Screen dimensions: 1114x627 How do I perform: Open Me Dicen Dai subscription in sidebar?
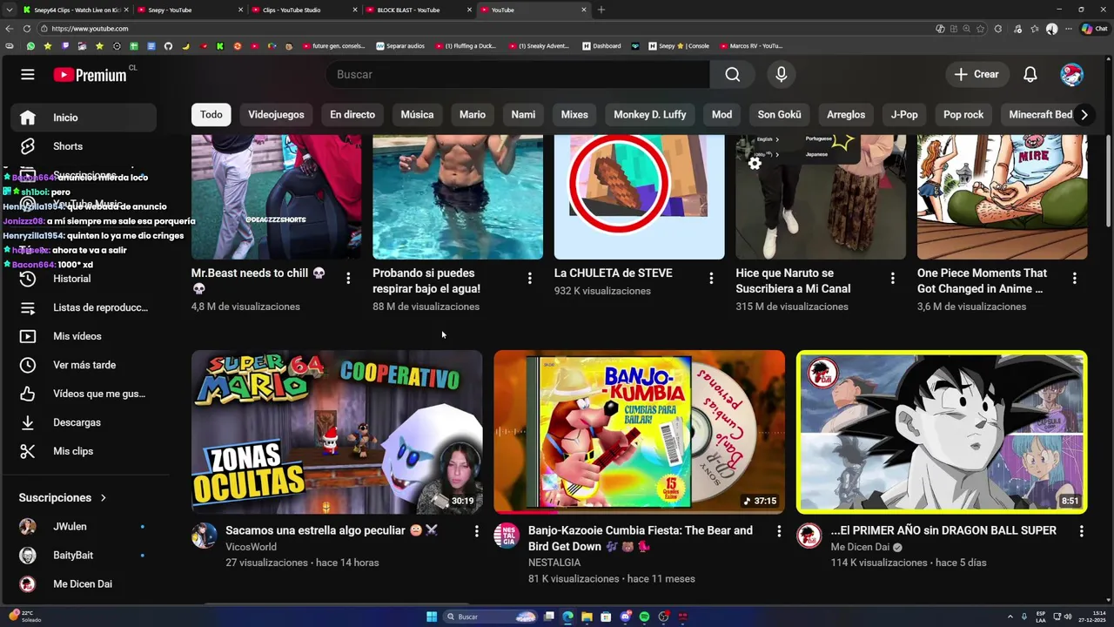pos(84,584)
